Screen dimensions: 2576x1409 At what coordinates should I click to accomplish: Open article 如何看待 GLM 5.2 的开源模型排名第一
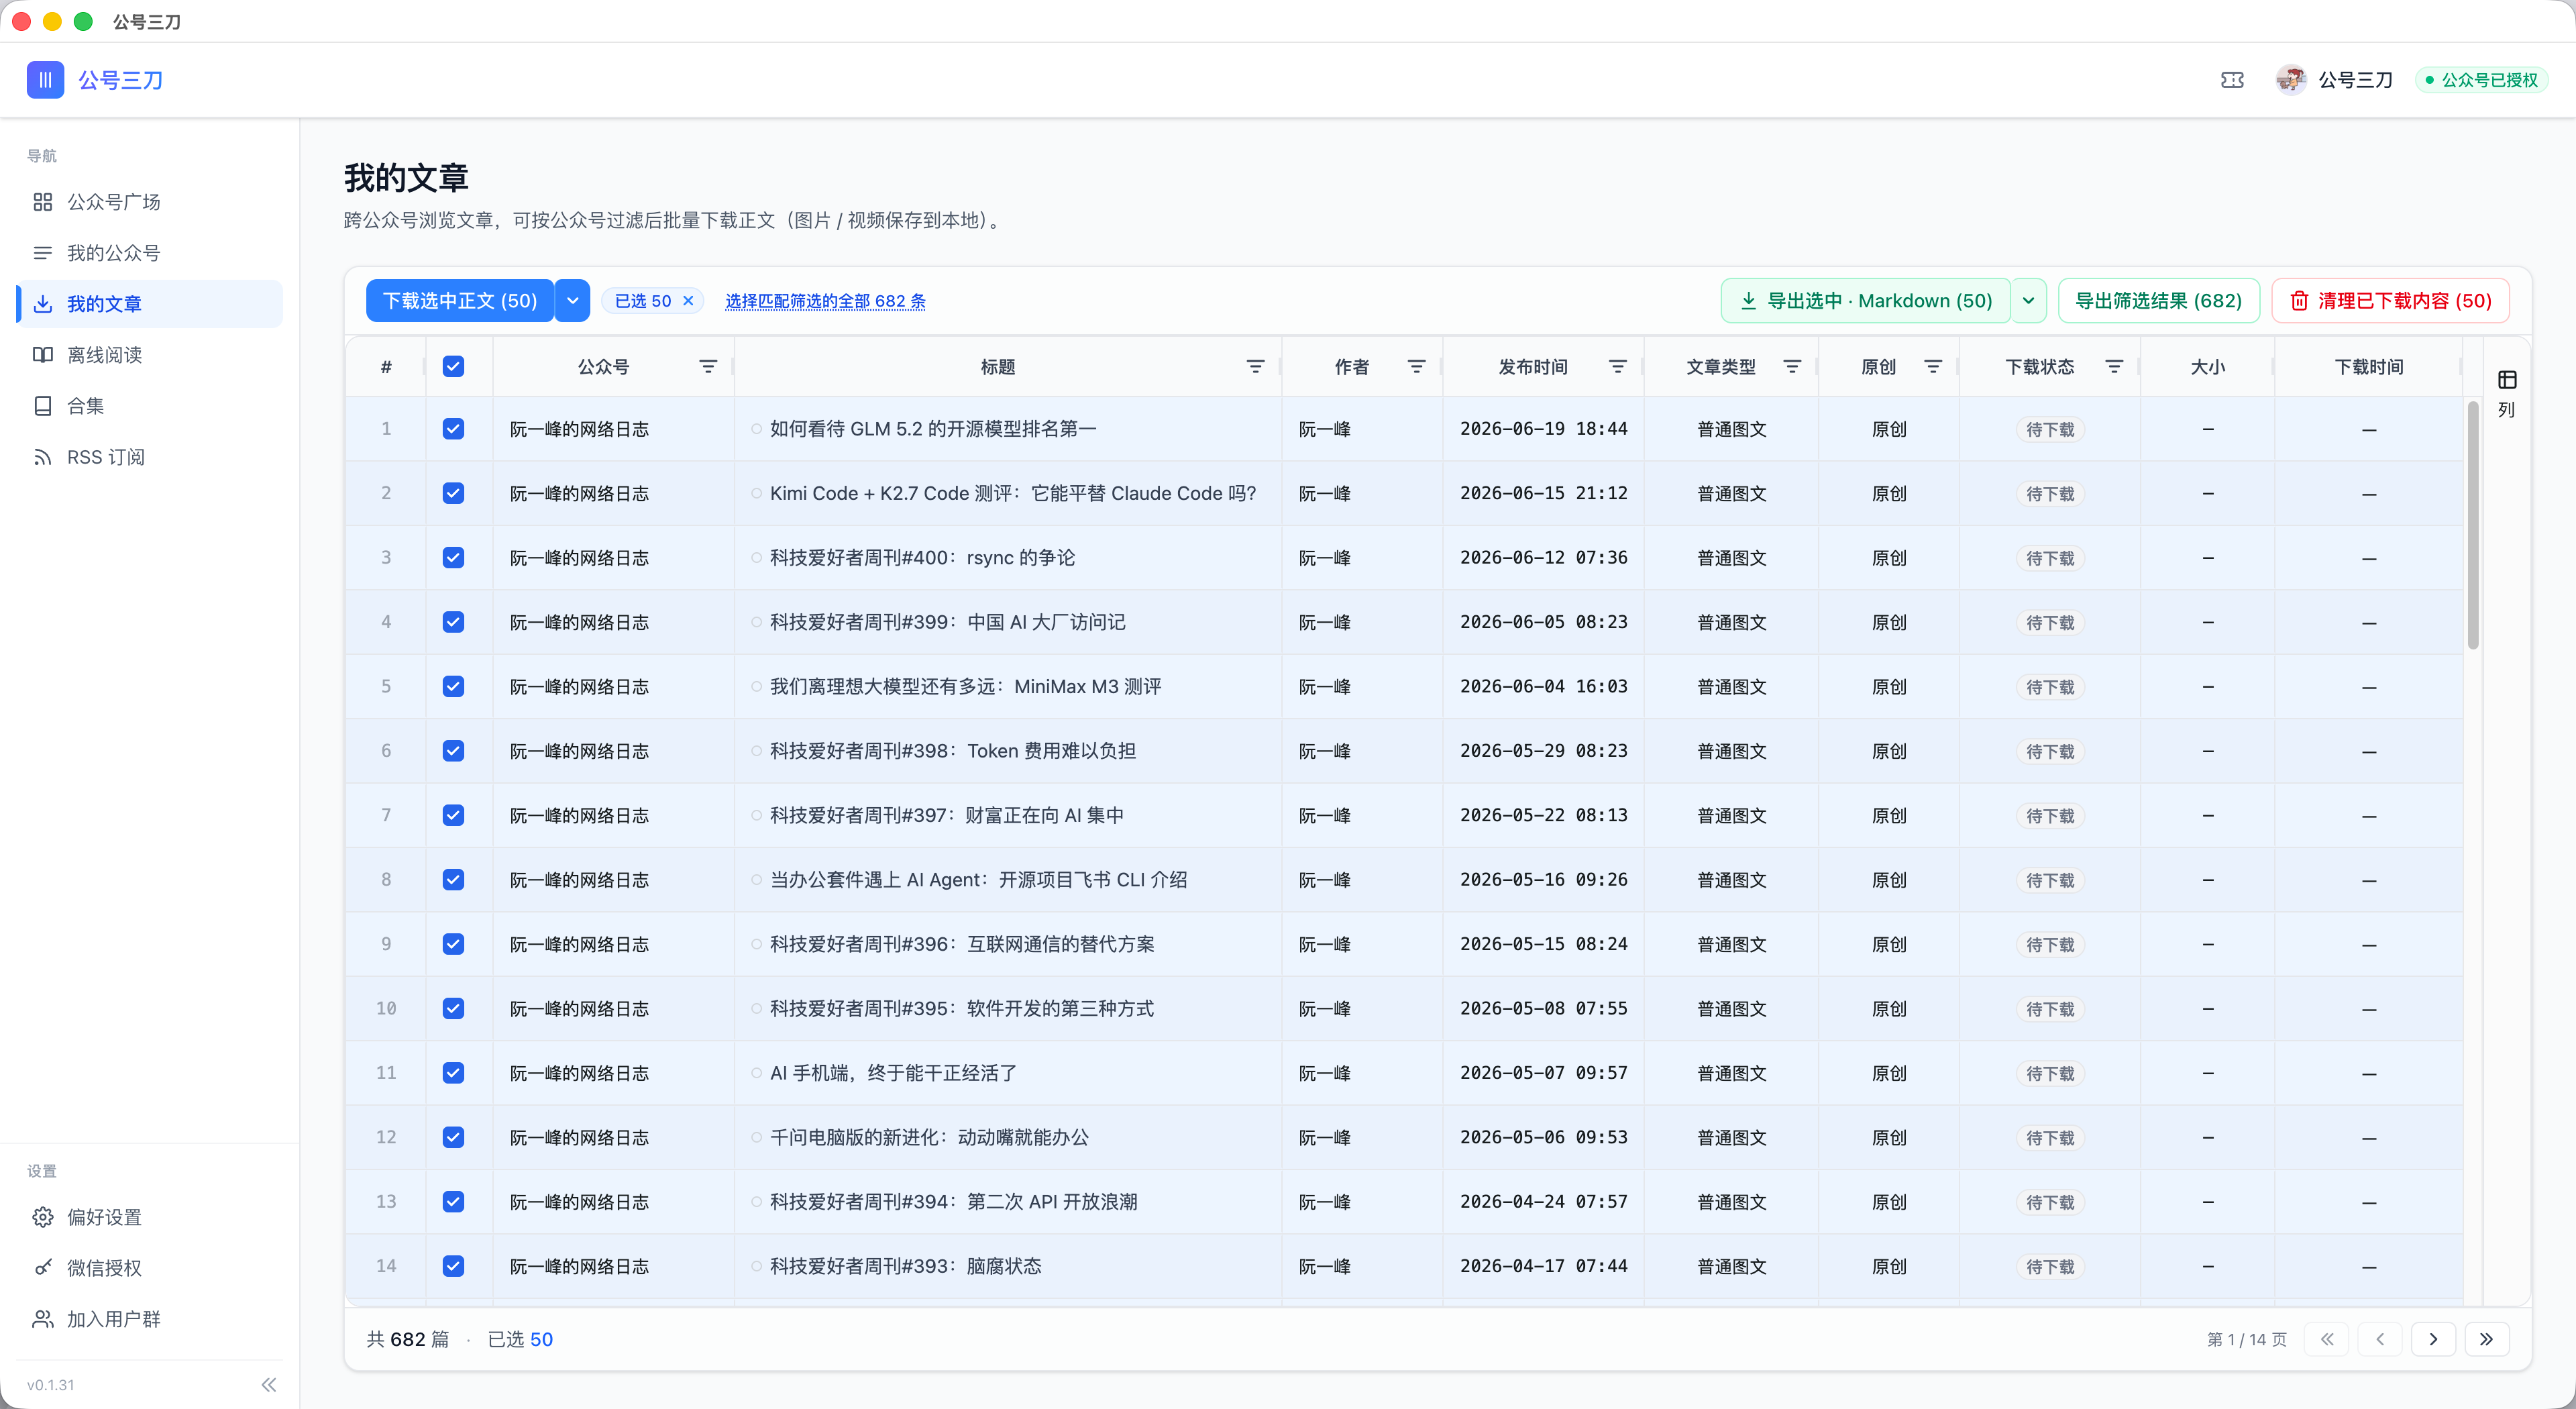point(933,429)
